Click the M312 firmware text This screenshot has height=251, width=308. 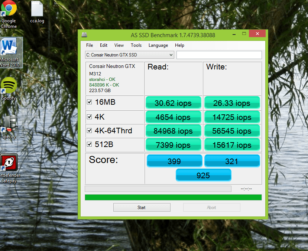[95, 74]
